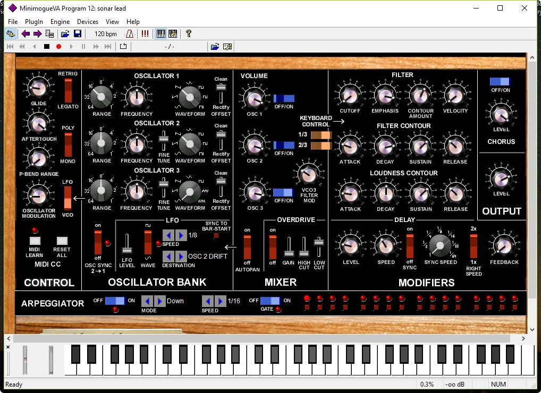Image resolution: width=541 pixels, height=393 pixels.
Task: Toggle the OSC 1 volume OFF/ON switch
Action: [284, 99]
